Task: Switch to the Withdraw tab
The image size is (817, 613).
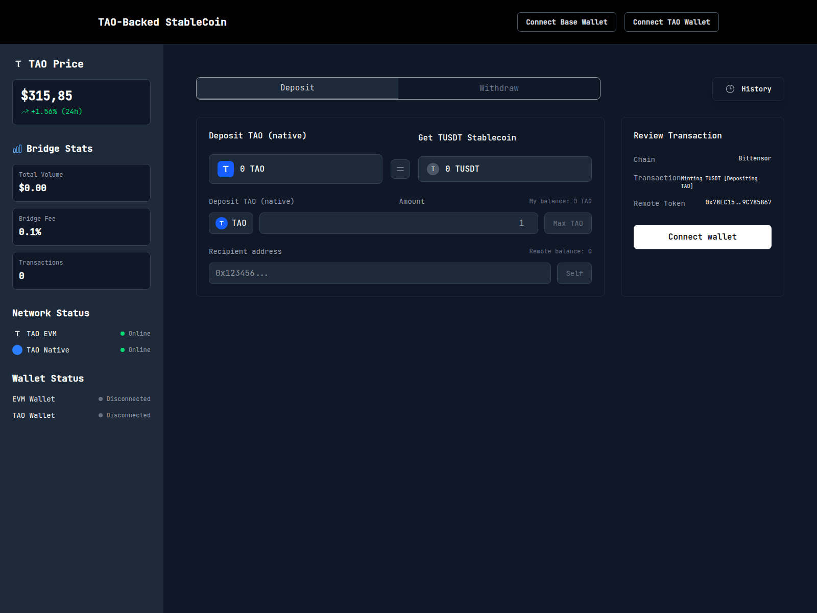Action: tap(499, 88)
